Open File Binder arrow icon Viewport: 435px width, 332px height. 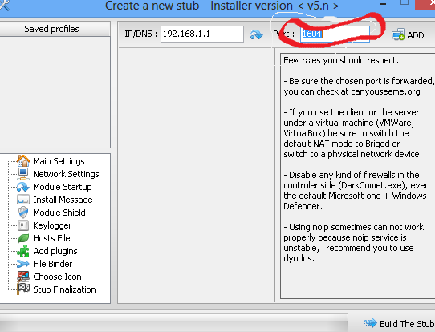pyautogui.click(x=23, y=264)
